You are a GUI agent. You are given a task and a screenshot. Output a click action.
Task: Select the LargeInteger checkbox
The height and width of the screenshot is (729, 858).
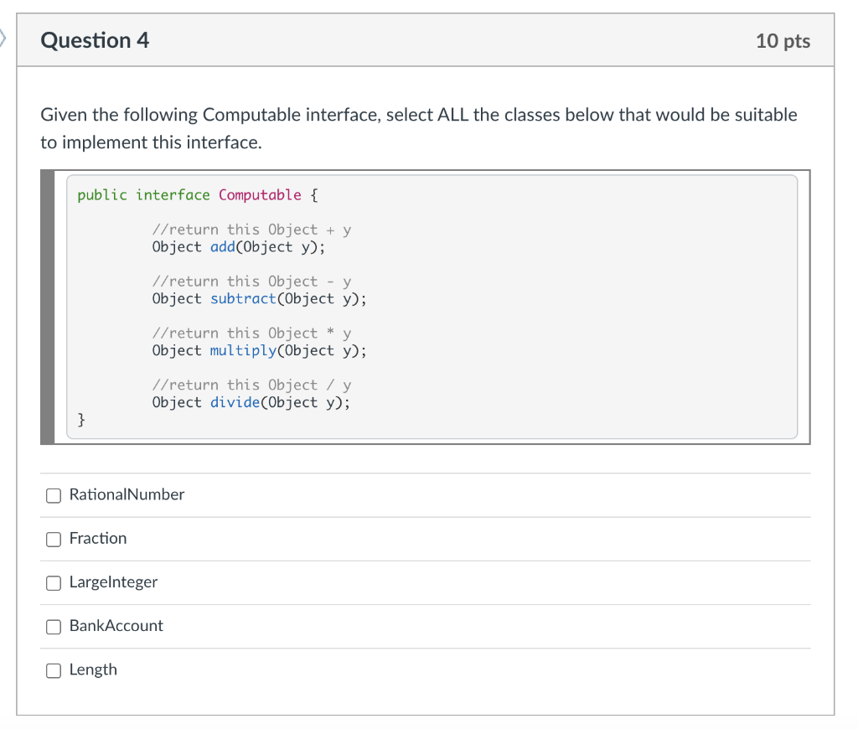pos(54,582)
